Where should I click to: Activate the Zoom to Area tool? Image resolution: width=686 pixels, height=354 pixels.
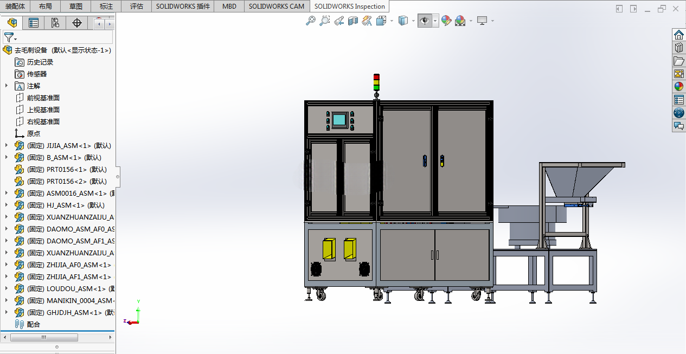[324, 21]
